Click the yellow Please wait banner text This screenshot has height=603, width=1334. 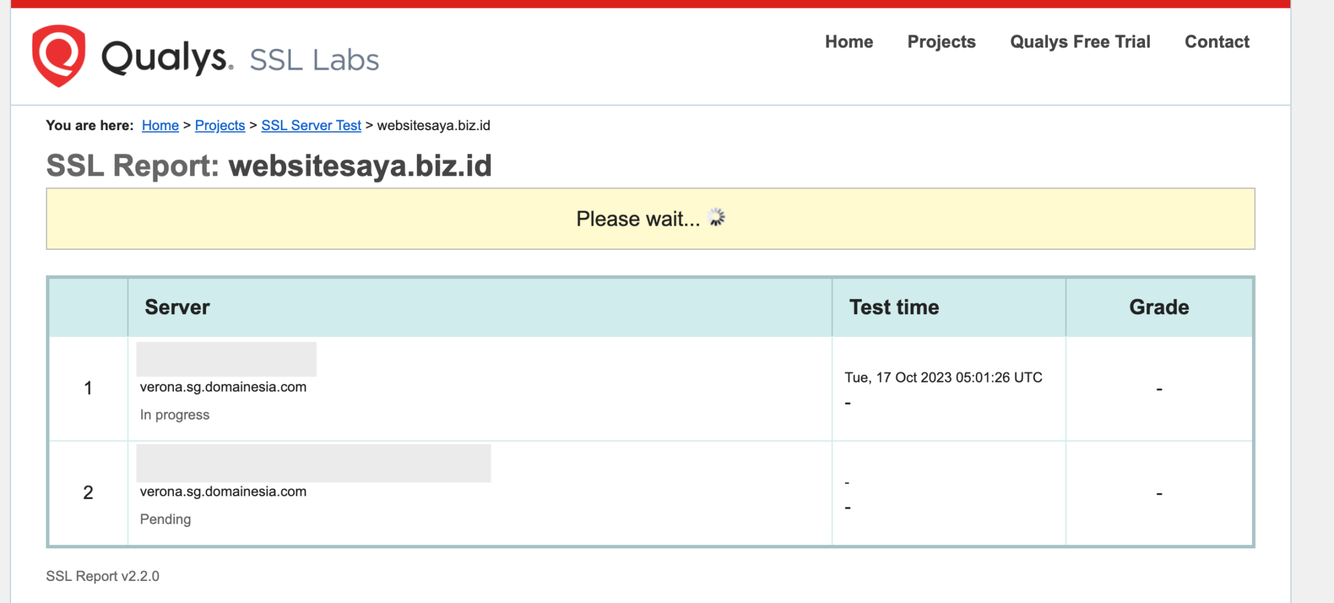638,219
